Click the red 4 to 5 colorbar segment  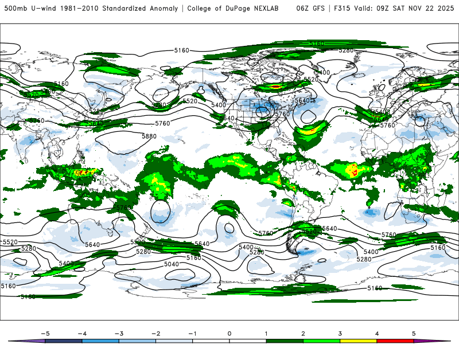(395, 341)
